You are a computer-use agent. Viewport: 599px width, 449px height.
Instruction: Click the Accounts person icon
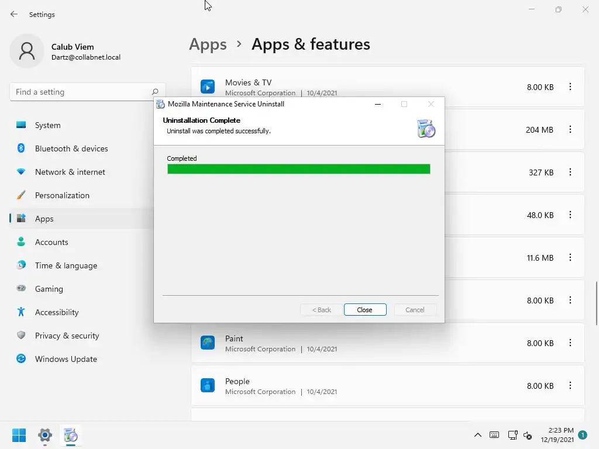click(21, 241)
